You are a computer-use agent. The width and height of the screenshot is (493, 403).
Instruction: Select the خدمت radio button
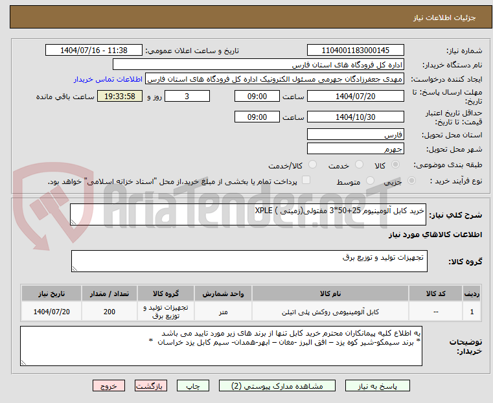tap(359, 165)
